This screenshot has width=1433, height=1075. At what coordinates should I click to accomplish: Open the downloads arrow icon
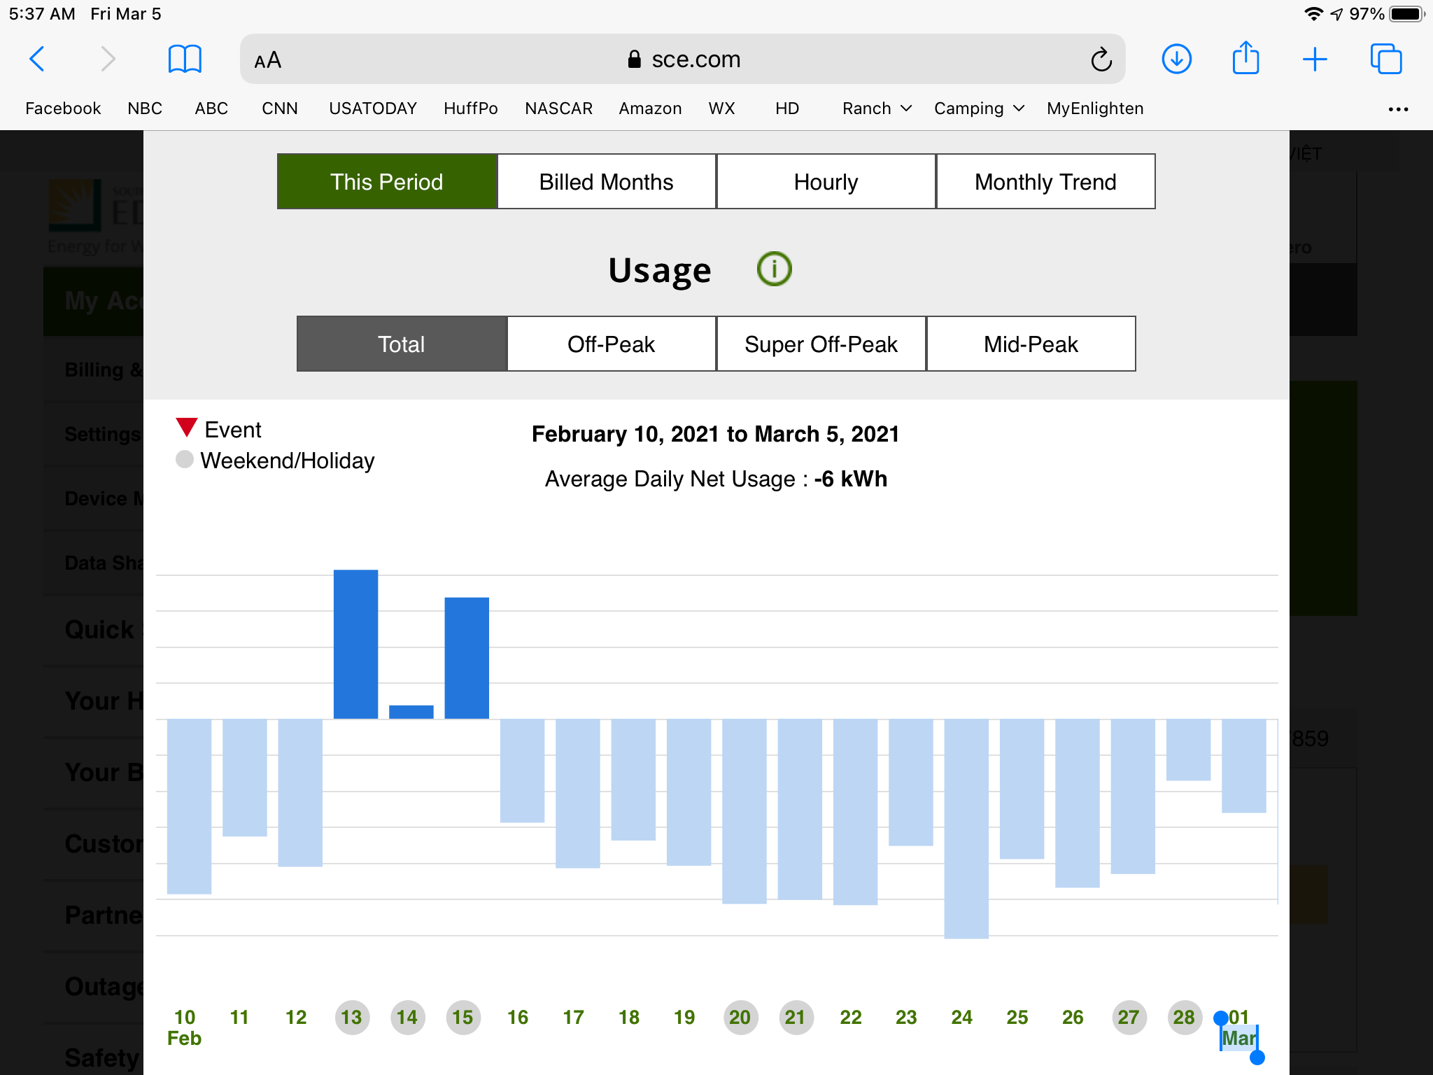[x=1176, y=59]
